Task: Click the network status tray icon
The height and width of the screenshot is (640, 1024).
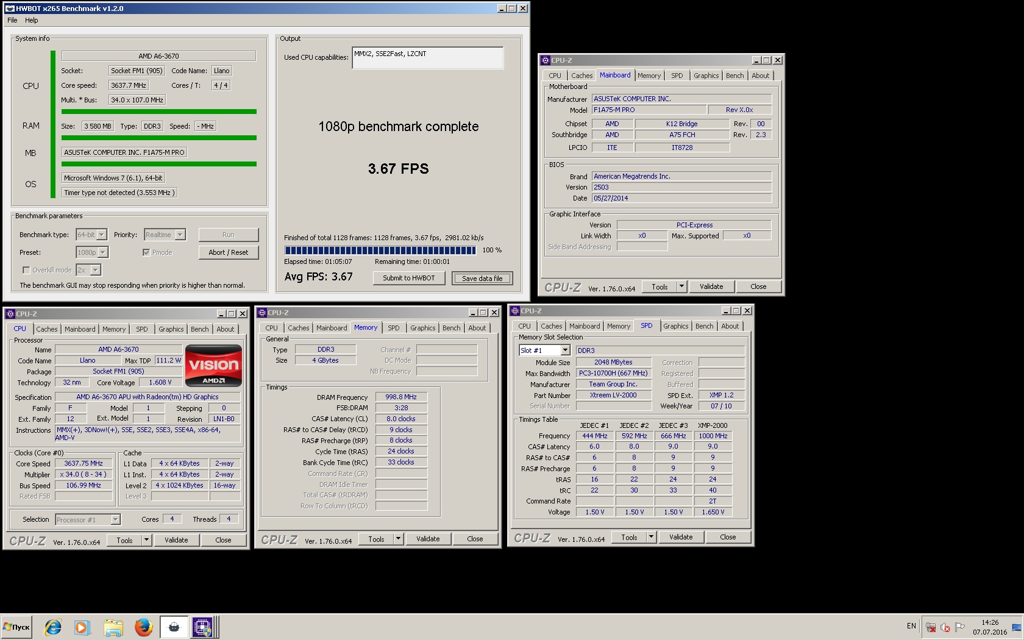Action: click(x=931, y=627)
